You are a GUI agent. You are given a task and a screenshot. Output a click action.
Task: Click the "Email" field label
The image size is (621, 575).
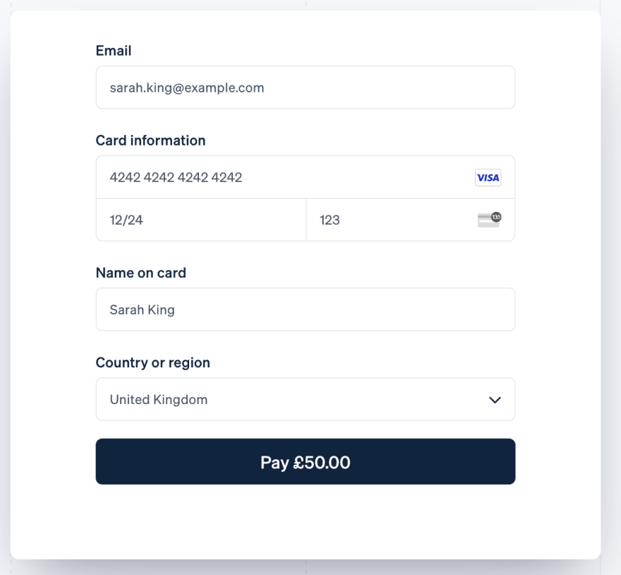114,51
